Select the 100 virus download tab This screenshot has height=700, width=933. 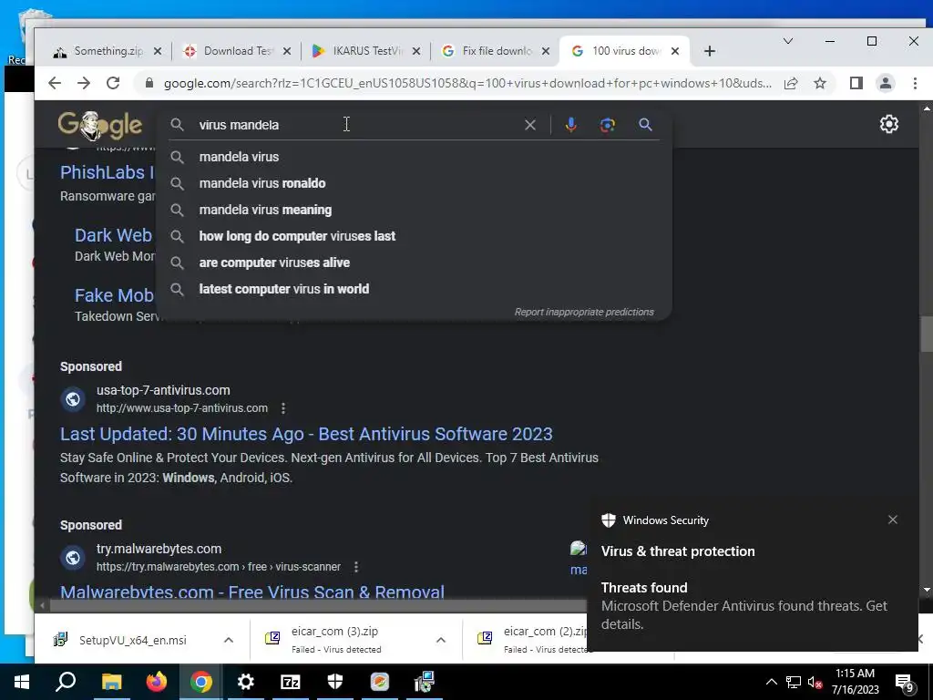click(x=625, y=51)
